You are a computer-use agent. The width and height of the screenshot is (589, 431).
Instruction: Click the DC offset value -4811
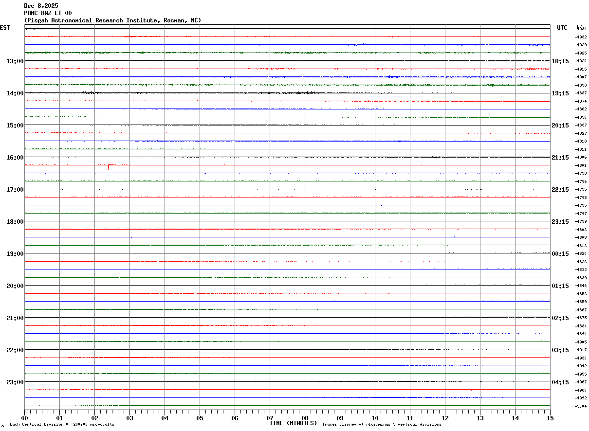click(581, 149)
